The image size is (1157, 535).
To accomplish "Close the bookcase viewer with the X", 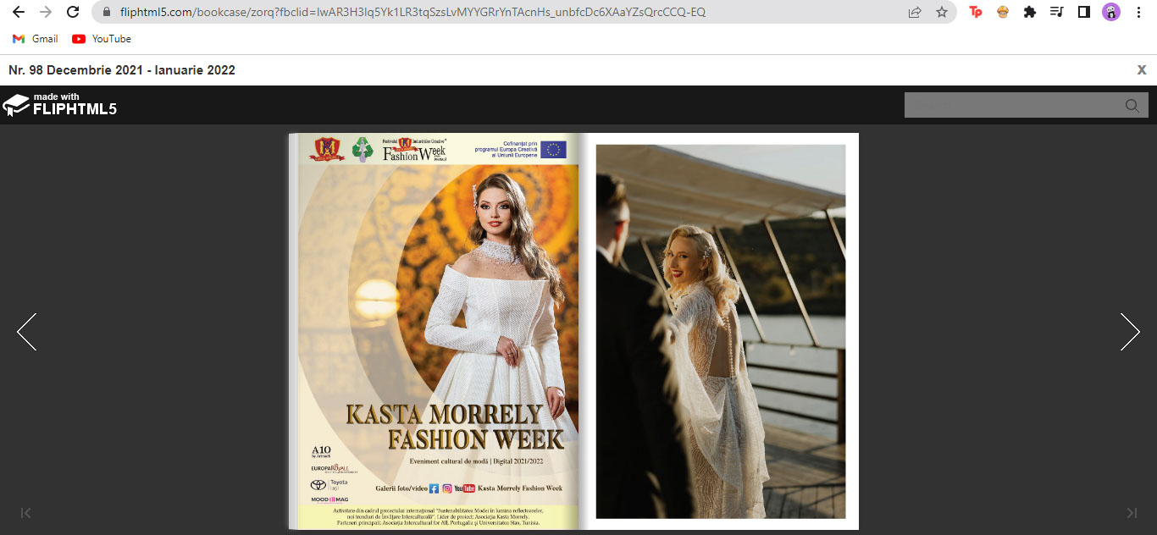I will (1142, 70).
